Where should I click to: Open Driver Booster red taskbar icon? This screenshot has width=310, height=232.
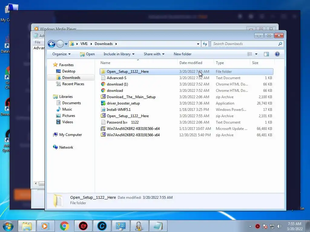coord(83,226)
